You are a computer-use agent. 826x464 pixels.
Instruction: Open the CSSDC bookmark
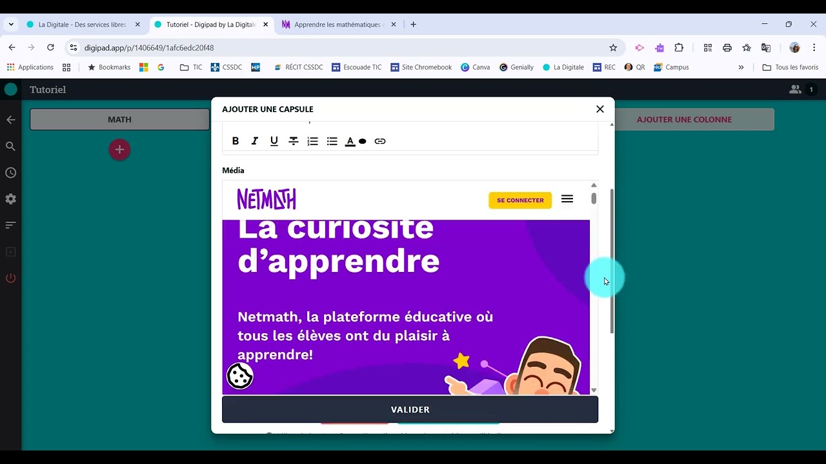[227, 67]
